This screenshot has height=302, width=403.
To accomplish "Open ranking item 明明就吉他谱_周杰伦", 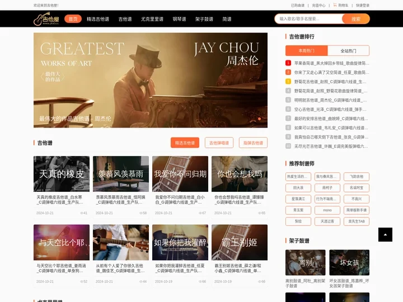I will (331, 100).
